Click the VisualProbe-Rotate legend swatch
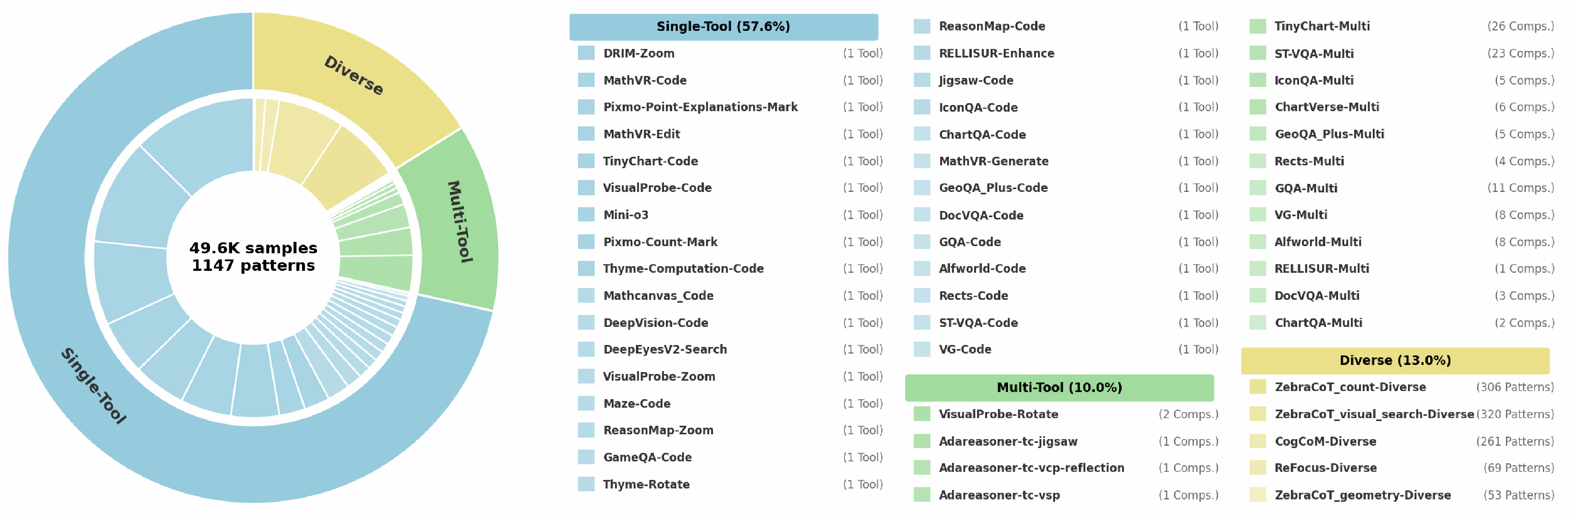 [921, 414]
